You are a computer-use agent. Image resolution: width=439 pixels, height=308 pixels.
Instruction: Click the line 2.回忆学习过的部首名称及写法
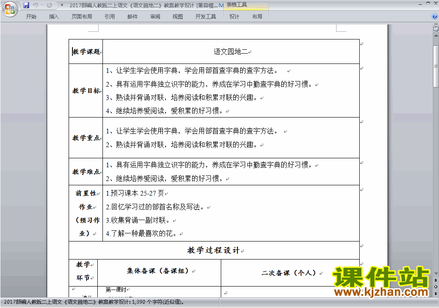pyautogui.click(x=156, y=207)
